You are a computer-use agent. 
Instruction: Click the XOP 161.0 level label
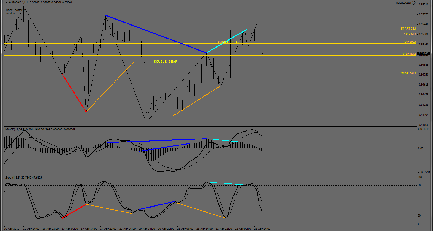(410, 54)
